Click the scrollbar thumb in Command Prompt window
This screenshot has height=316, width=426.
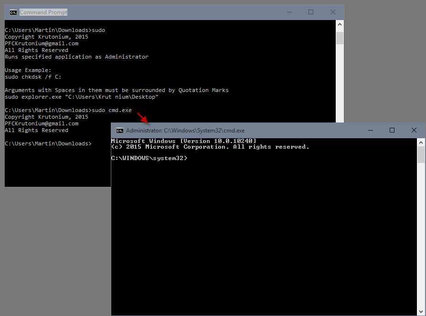[340, 38]
